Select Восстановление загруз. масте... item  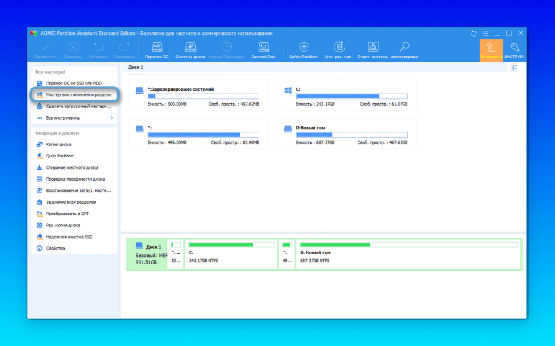[74, 190]
